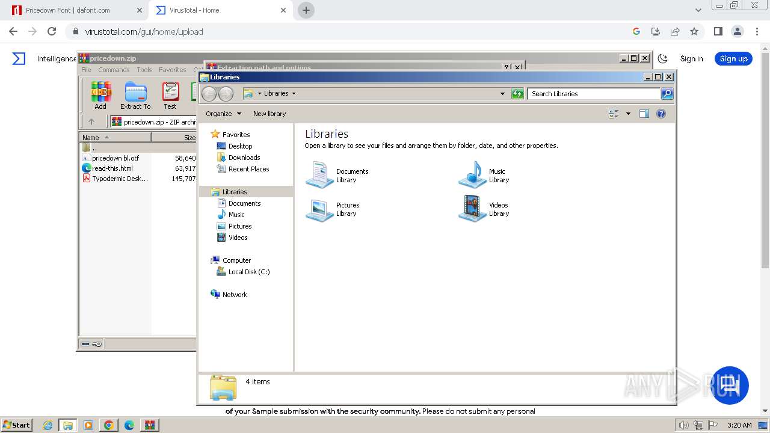Click the Forward button in Libraries window
The width and height of the screenshot is (770, 433).
(226, 94)
